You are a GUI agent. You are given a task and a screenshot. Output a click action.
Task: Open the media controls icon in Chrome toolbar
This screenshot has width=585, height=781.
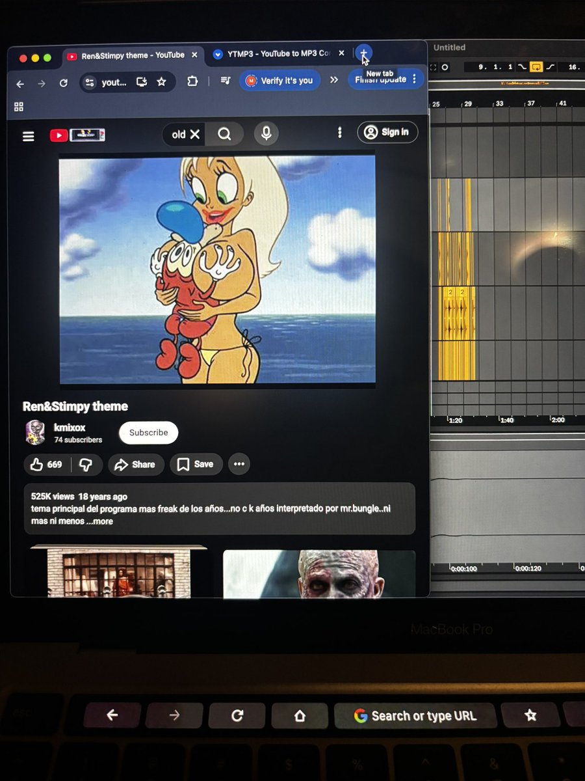pyautogui.click(x=226, y=81)
